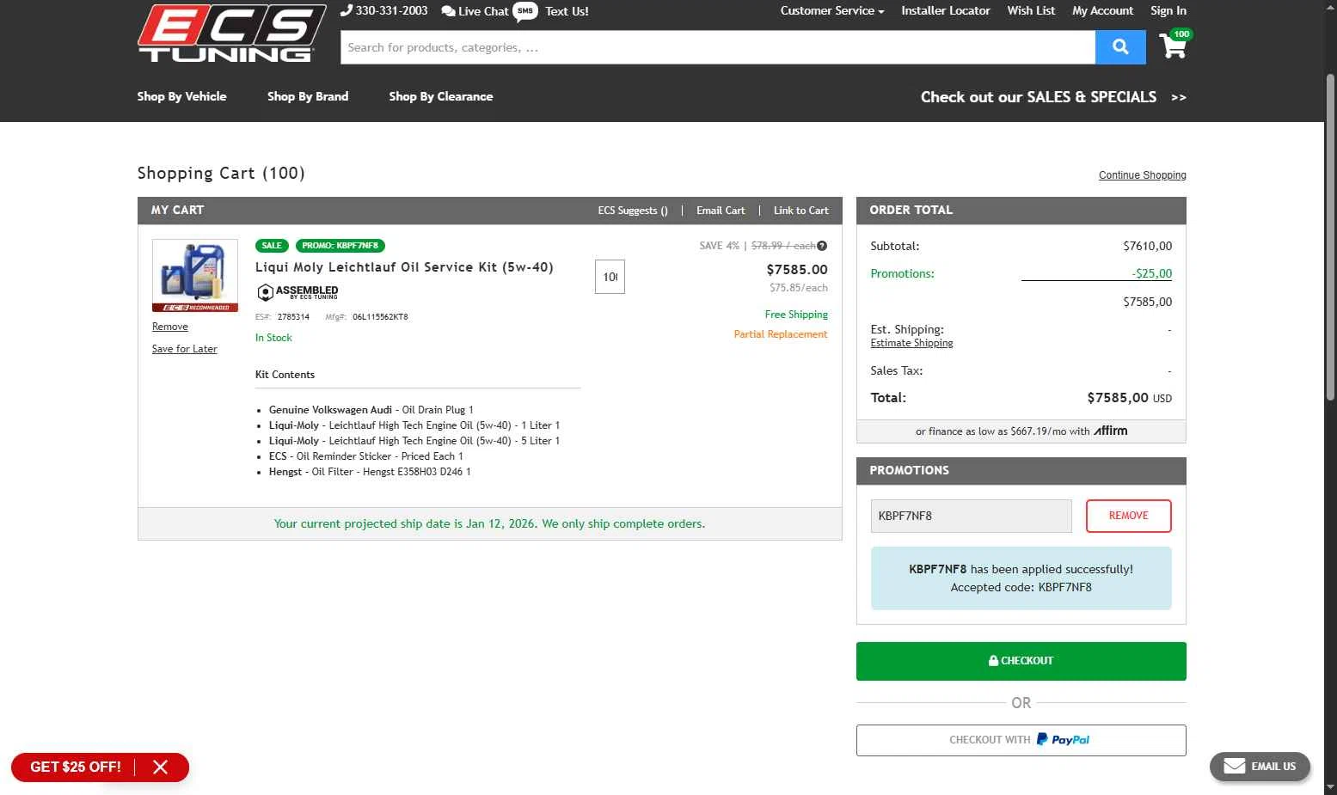The height and width of the screenshot is (795, 1337).
Task: Open the shopping cart icon
Action: [1173, 46]
